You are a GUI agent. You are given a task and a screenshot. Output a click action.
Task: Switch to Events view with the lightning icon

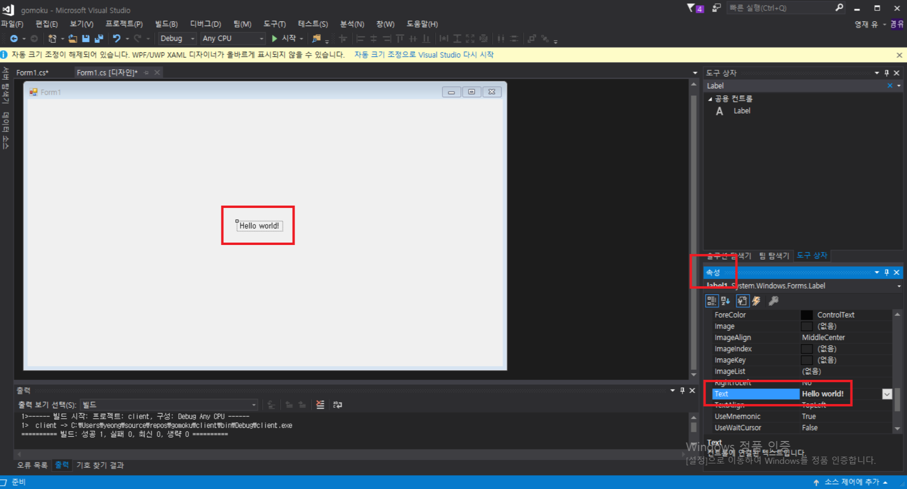click(x=756, y=301)
